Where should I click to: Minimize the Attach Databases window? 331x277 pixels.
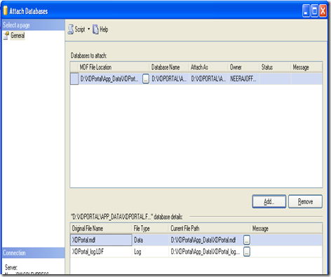click(x=306, y=11)
